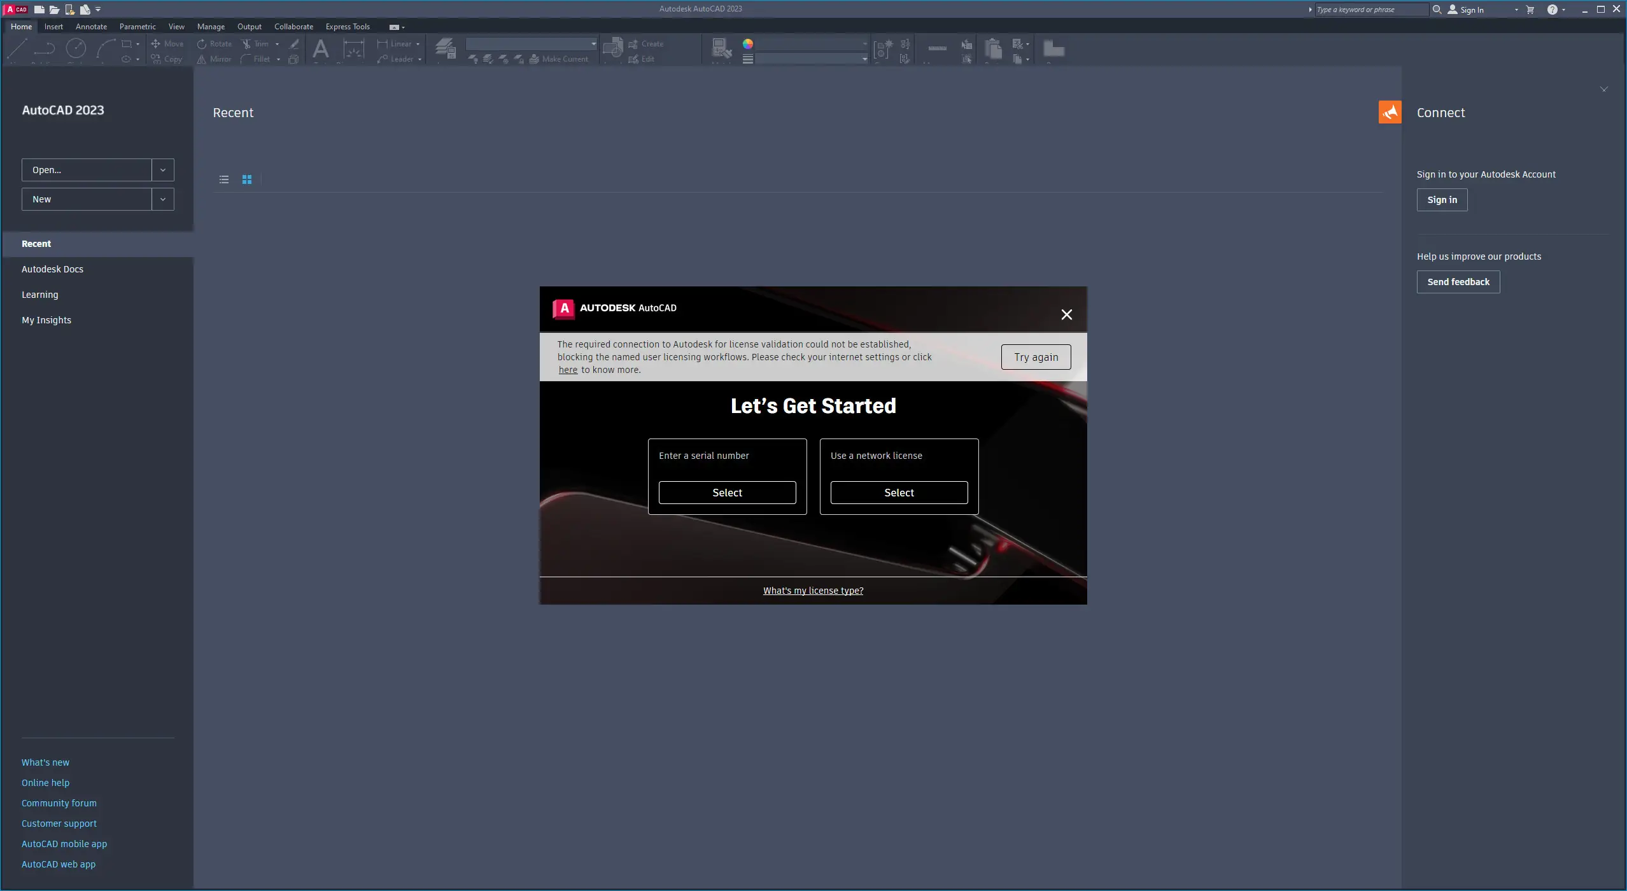The image size is (1627, 891).
Task: Open "What's my license type?" link
Action: 813,591
